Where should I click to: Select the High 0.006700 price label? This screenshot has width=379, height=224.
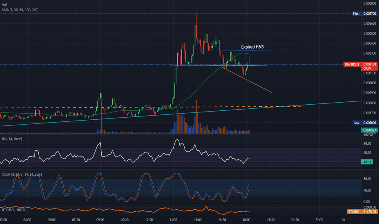[x=365, y=13]
